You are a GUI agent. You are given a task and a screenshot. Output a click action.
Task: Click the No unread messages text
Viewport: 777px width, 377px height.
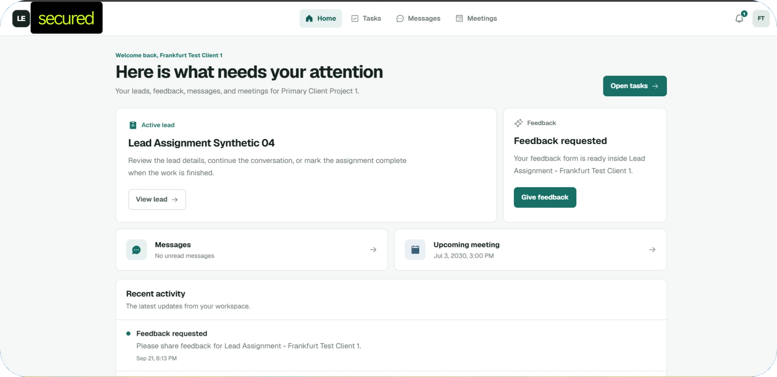[185, 256]
